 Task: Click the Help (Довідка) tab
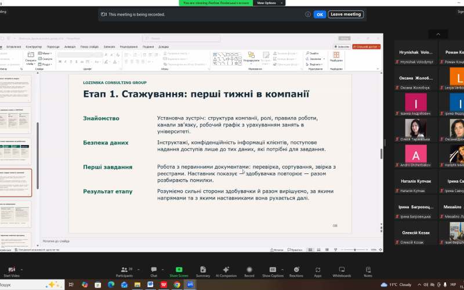pyautogui.click(x=164, y=47)
